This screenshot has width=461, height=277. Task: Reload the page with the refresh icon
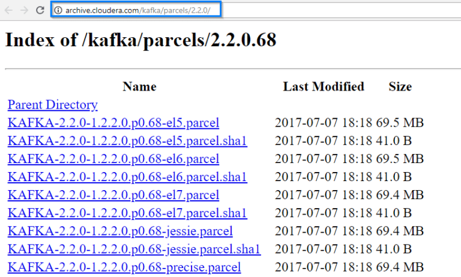point(40,10)
